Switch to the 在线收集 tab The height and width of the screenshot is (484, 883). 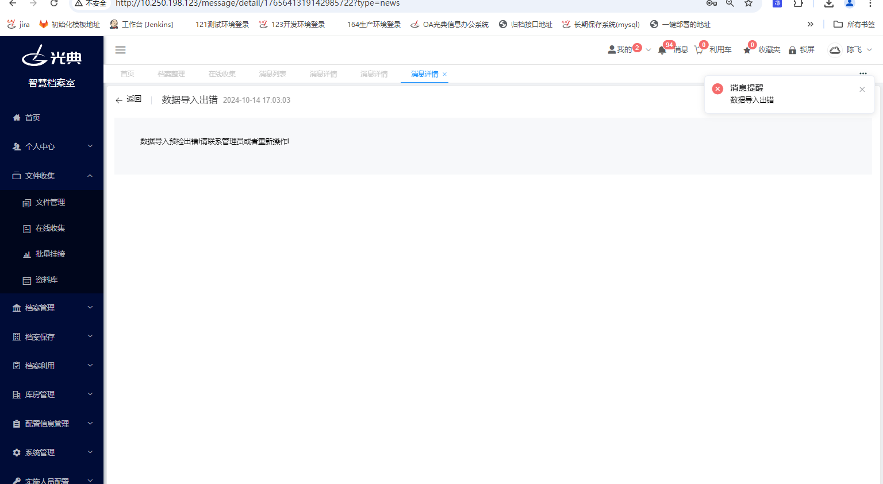[x=222, y=74]
